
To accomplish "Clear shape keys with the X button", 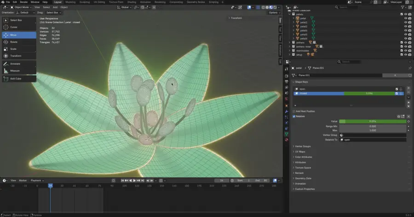I will click(x=408, y=117).
